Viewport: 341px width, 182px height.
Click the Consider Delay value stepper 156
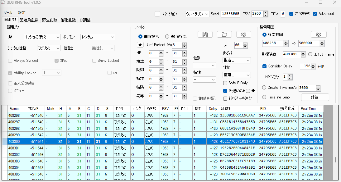point(308,66)
